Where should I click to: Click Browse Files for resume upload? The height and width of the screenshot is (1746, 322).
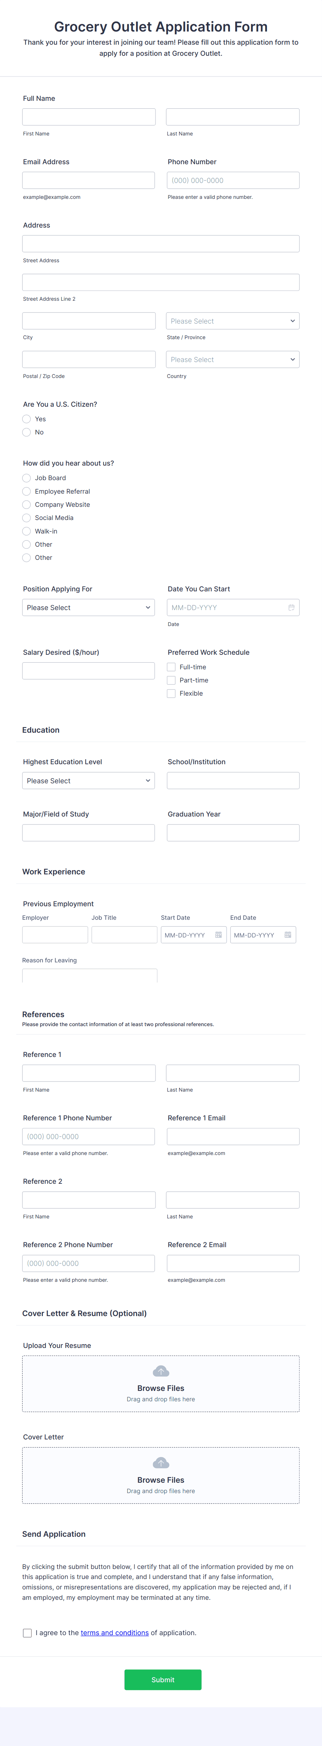coord(161,1388)
